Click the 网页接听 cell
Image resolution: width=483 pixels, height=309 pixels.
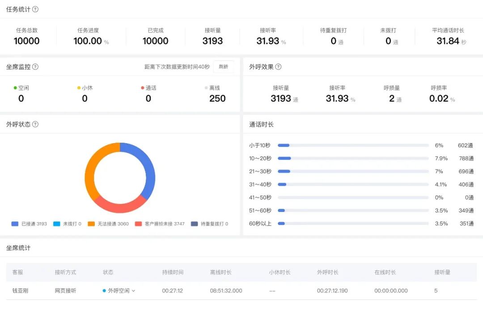tap(65, 291)
